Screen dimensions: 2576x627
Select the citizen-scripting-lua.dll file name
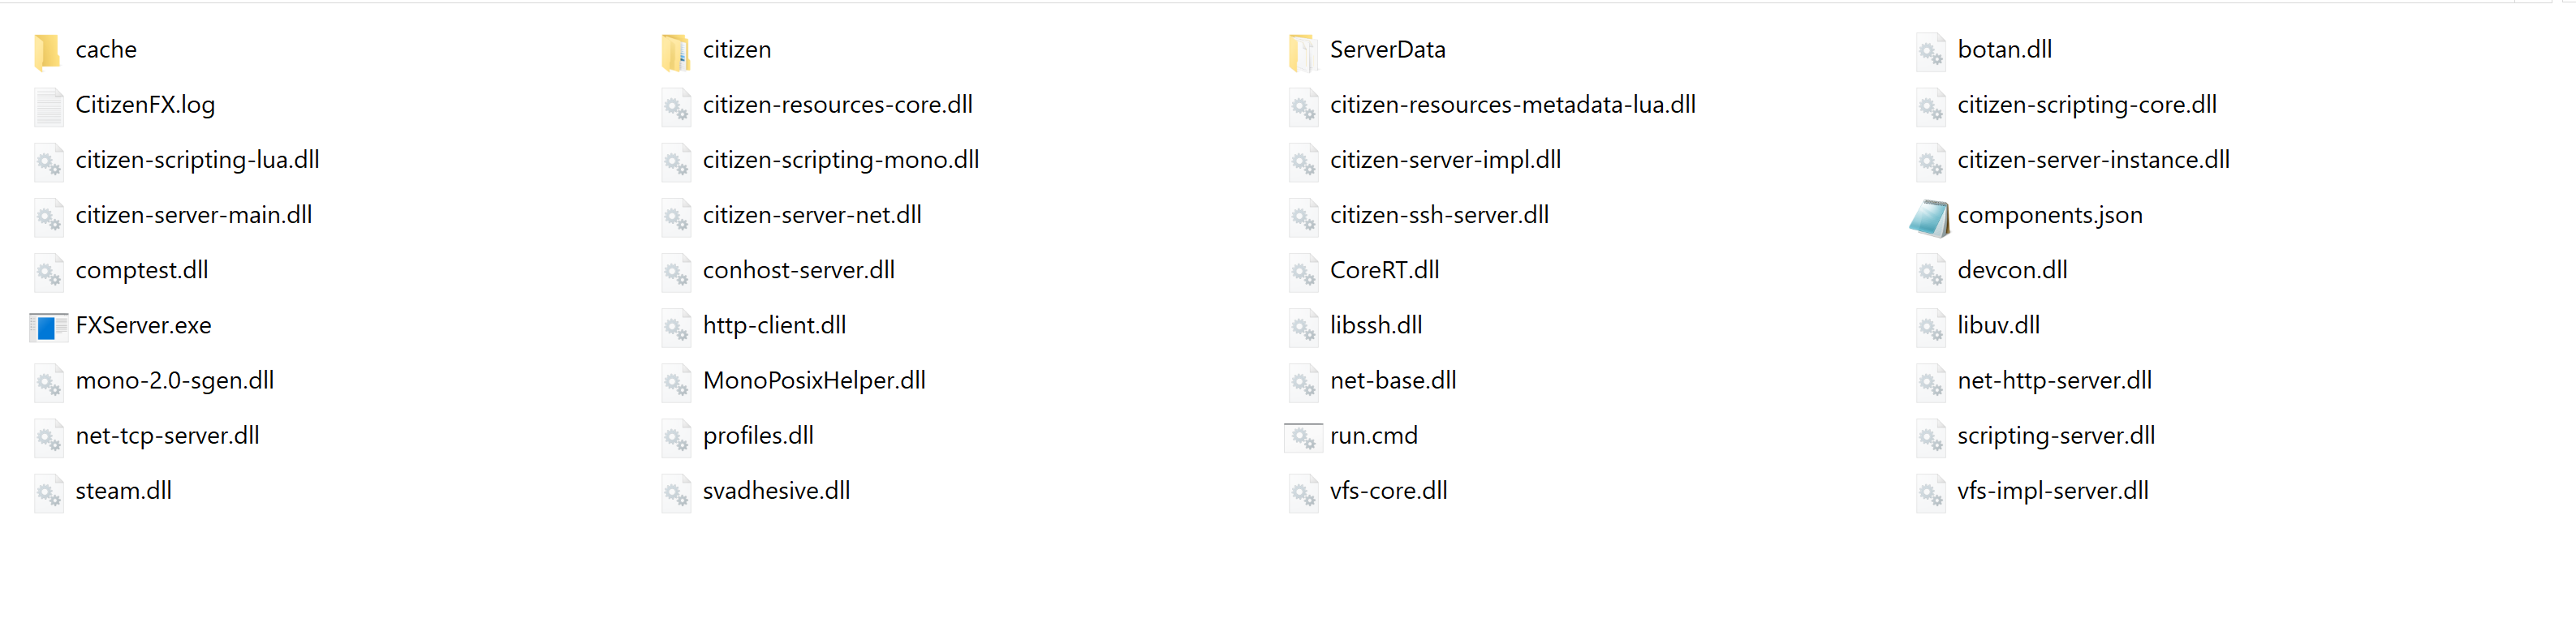coord(197,160)
